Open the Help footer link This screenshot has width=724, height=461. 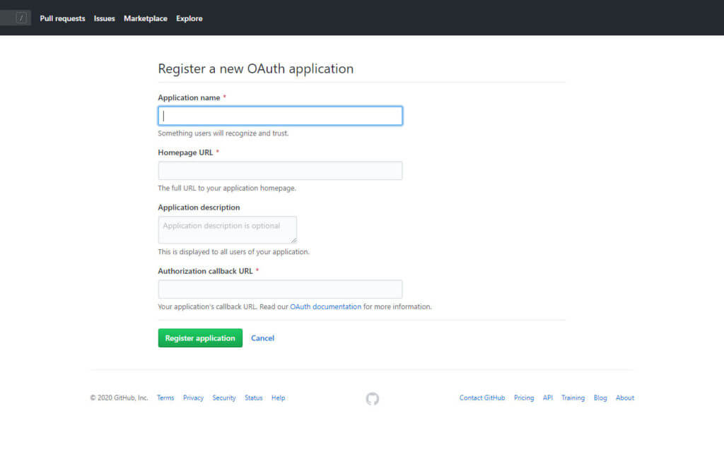278,398
